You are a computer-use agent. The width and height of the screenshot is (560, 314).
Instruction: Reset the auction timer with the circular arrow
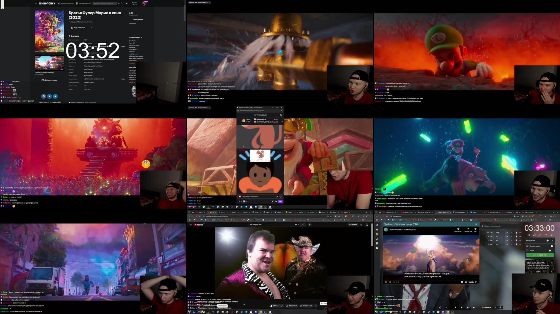(534, 235)
